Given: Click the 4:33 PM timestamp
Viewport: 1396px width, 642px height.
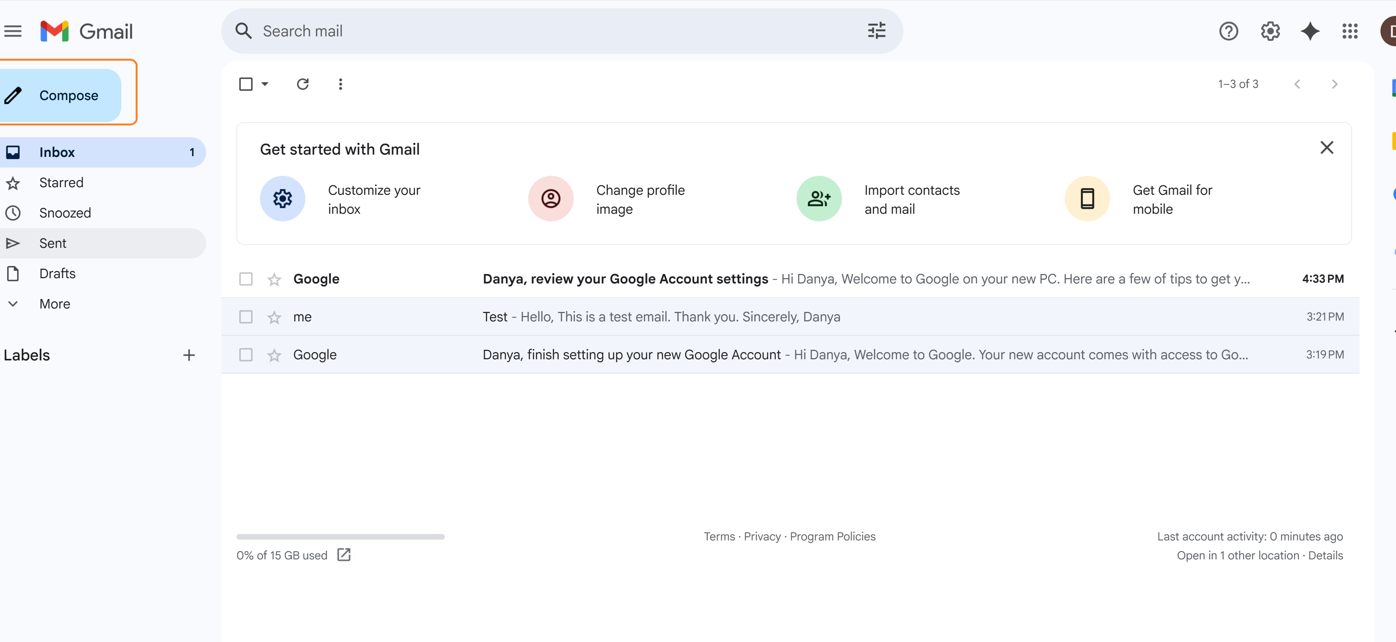Looking at the screenshot, I should pyautogui.click(x=1323, y=279).
